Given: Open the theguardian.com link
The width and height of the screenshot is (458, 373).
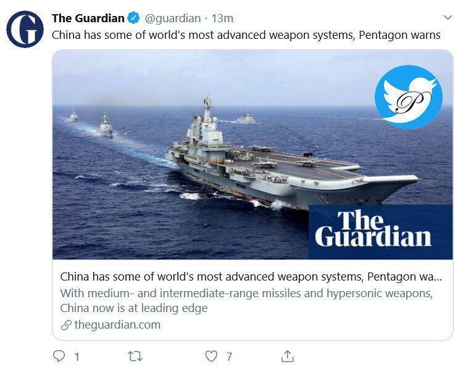Looking at the screenshot, I should (117, 324).
